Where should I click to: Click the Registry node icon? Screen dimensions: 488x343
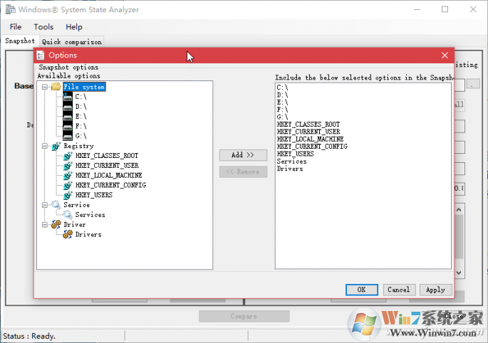56,146
